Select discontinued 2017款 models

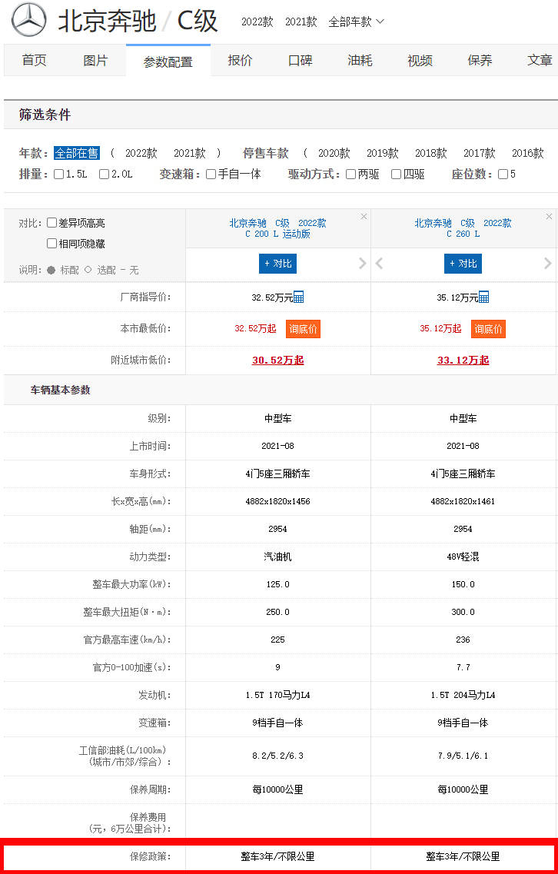(x=480, y=153)
